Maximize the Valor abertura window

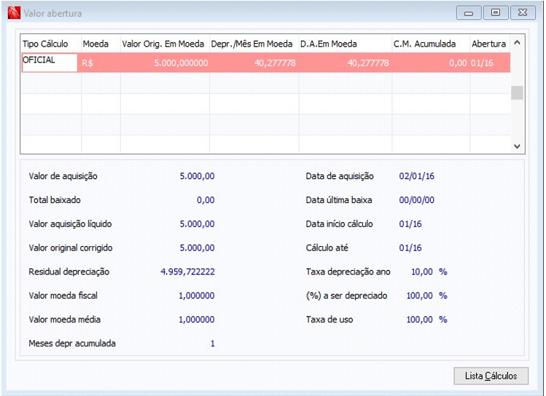pyautogui.click(x=495, y=13)
